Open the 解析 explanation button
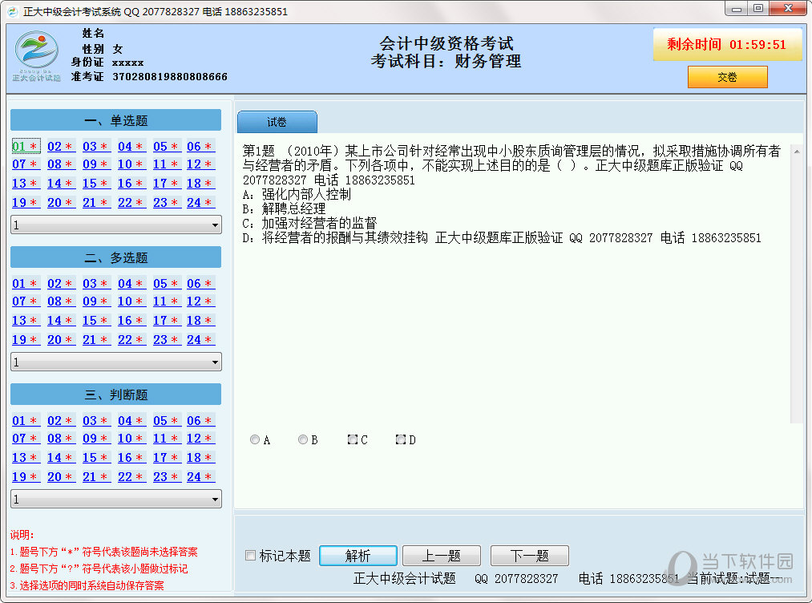Screen dimensions: 812x603 tap(358, 556)
